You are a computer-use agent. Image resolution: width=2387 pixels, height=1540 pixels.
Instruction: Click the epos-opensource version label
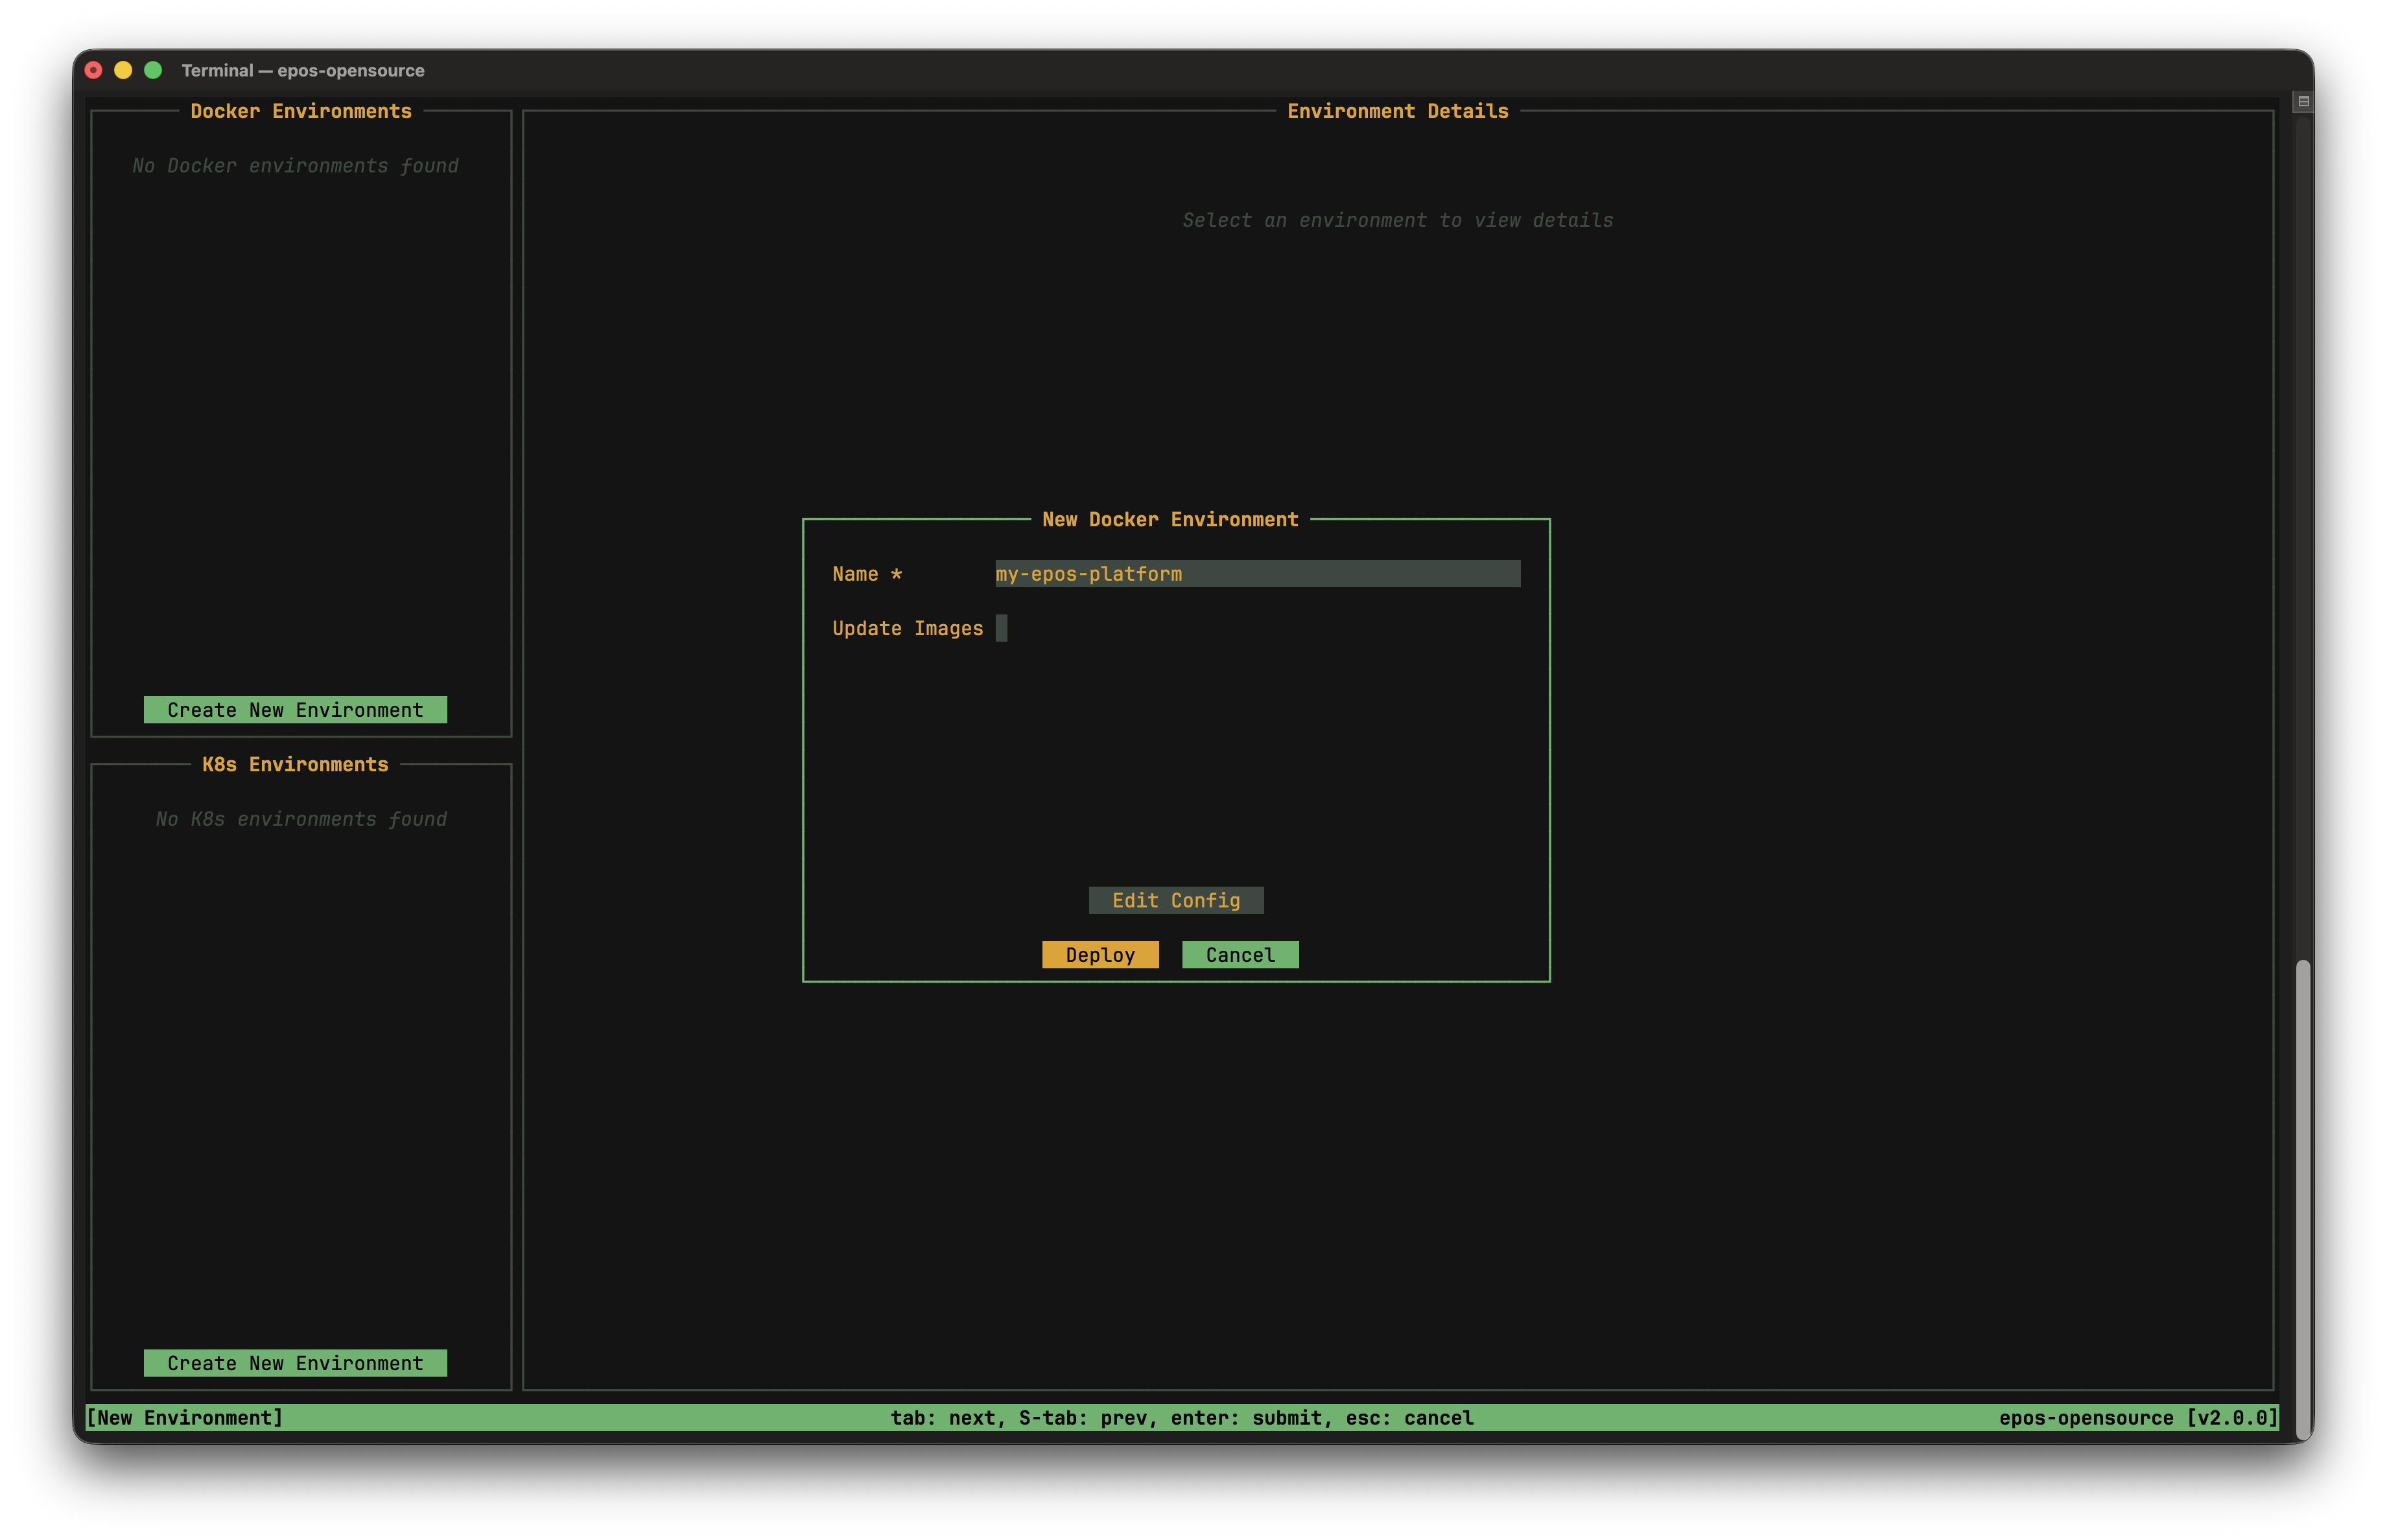coord(2138,1417)
